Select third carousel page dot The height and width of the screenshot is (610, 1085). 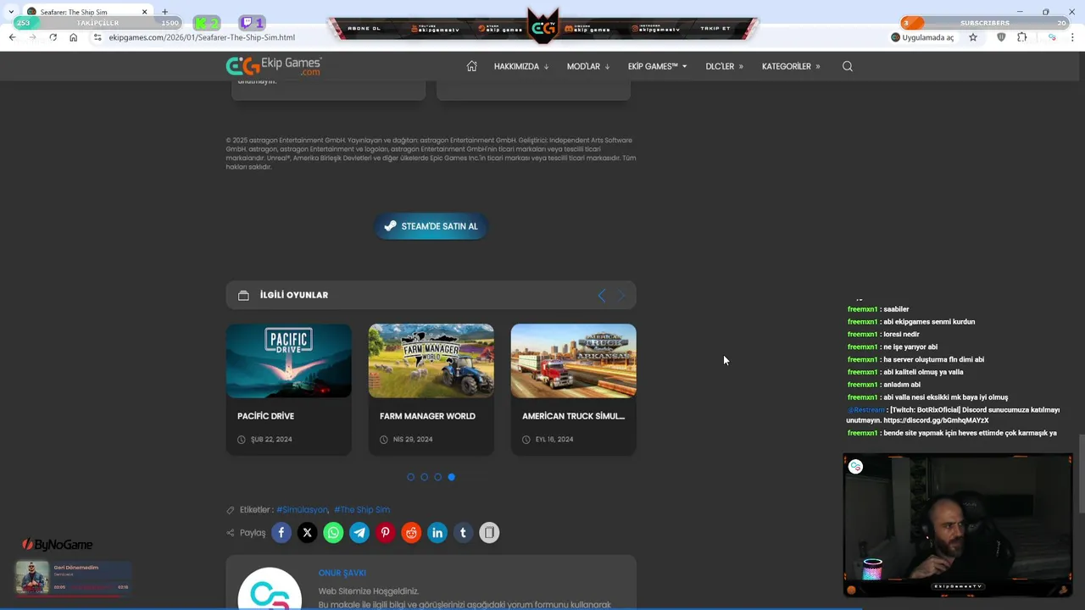pyautogui.click(x=438, y=477)
